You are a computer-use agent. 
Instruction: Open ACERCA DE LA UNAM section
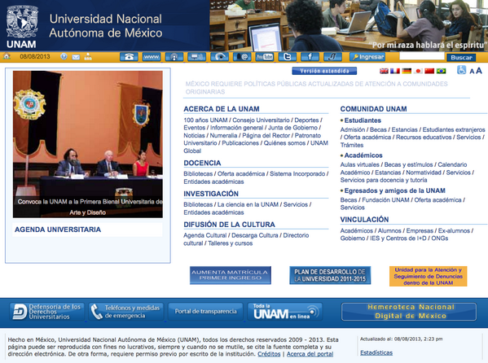(x=222, y=109)
